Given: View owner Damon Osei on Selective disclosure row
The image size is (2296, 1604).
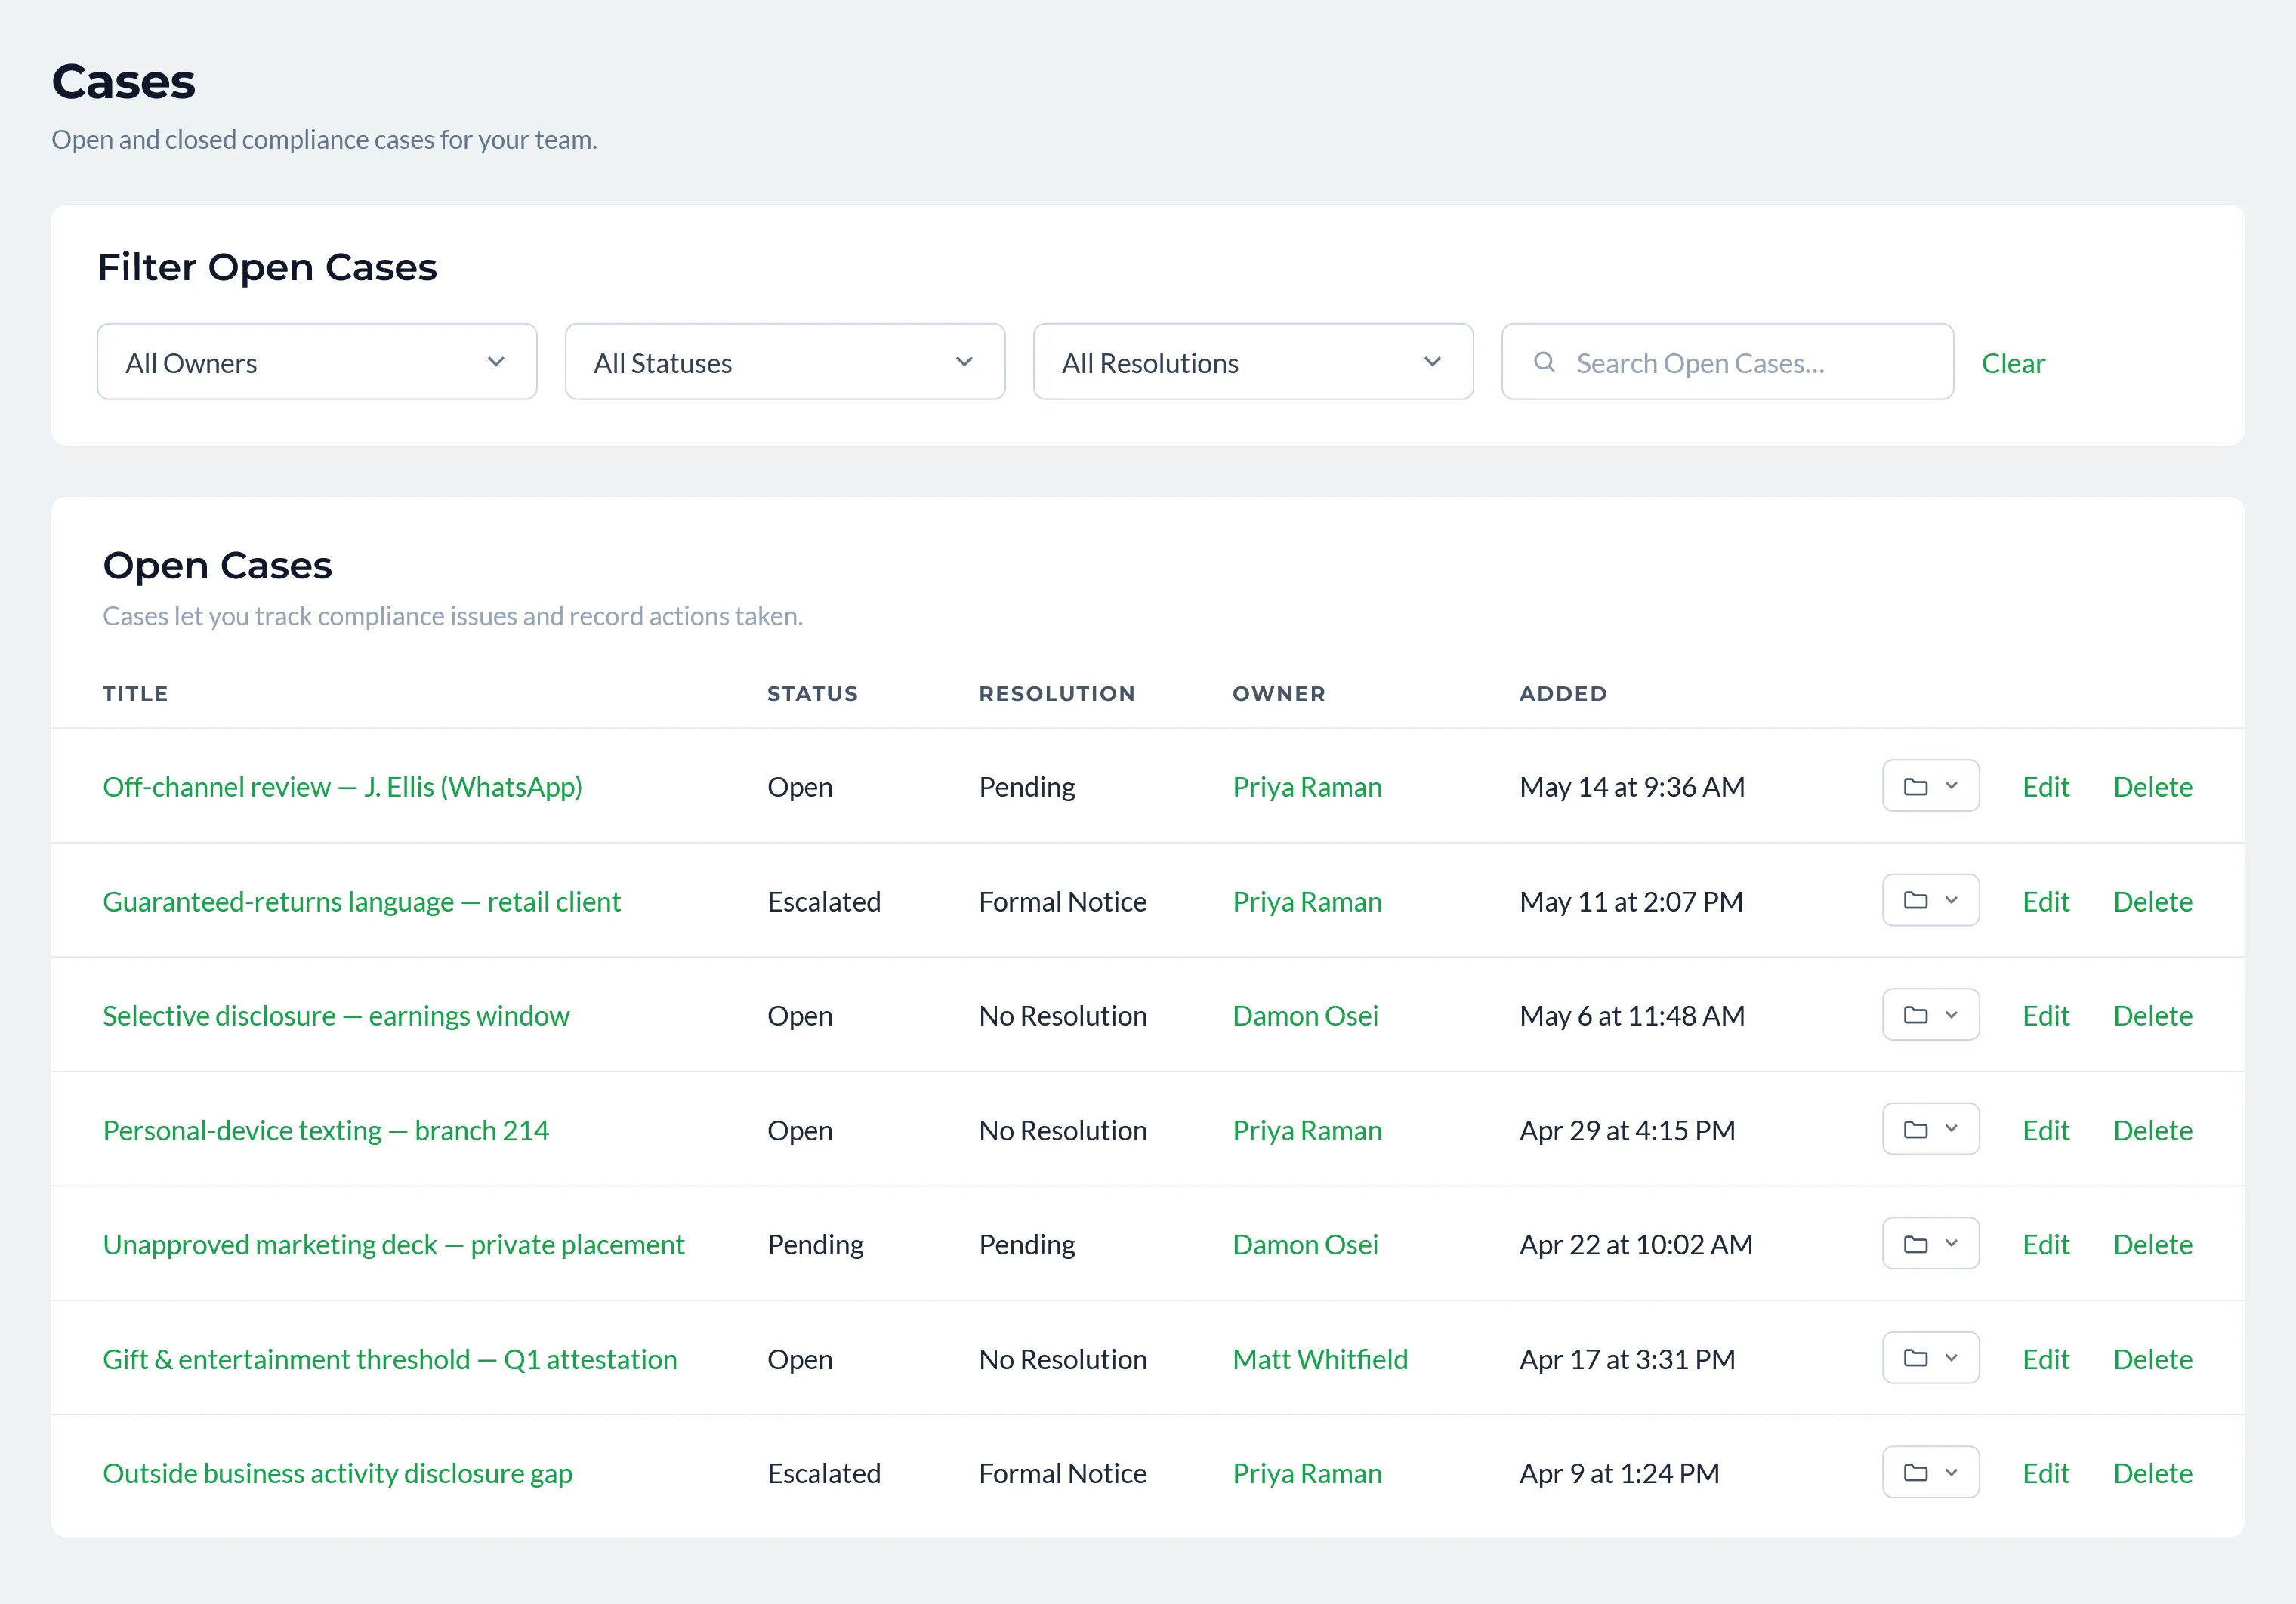Looking at the screenshot, I should (x=1305, y=1016).
